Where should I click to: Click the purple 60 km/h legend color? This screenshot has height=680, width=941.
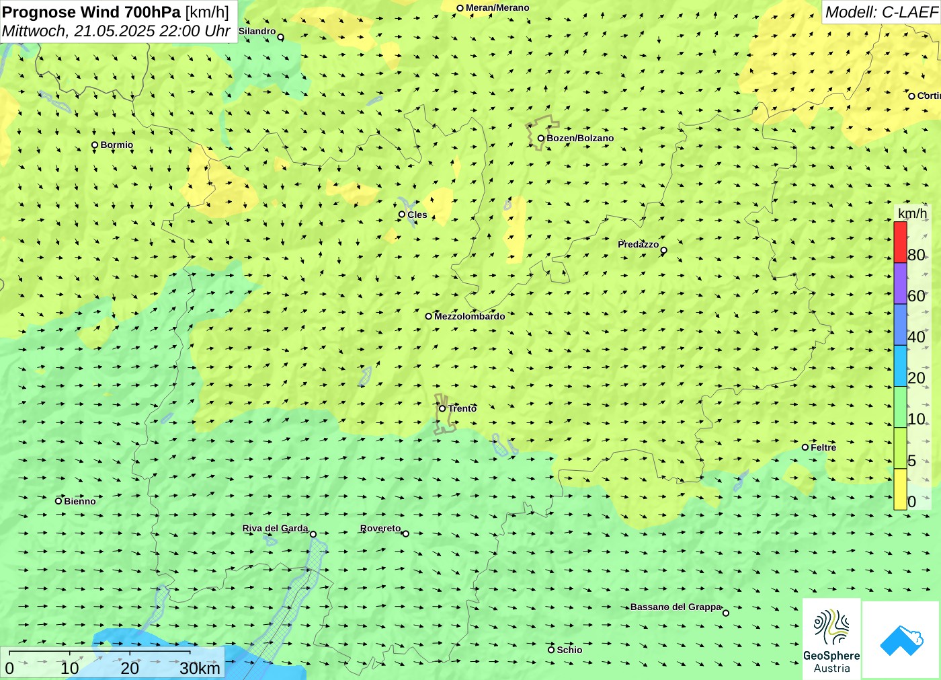coord(900,284)
